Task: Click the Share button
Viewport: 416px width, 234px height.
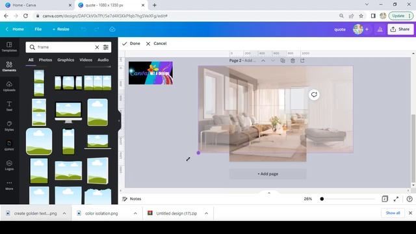Action: [400, 29]
